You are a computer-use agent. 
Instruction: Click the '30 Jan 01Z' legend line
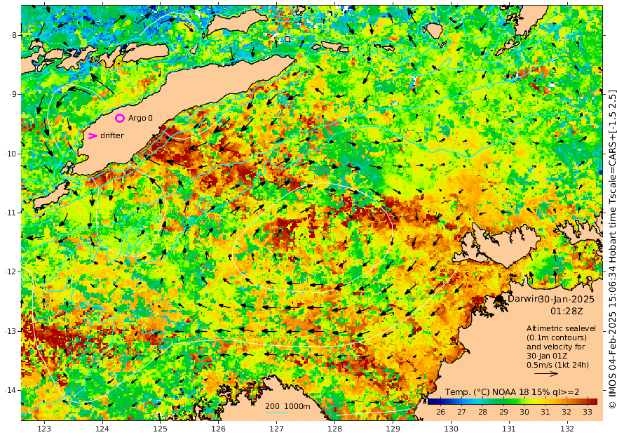(547, 356)
